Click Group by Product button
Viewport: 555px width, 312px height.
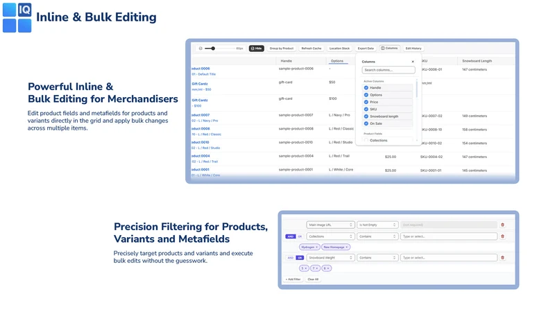click(x=282, y=49)
